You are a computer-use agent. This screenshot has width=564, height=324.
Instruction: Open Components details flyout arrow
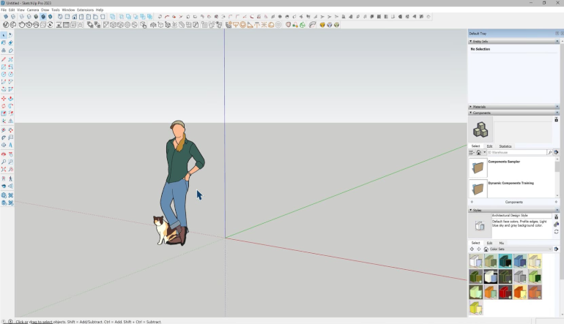[556, 152]
